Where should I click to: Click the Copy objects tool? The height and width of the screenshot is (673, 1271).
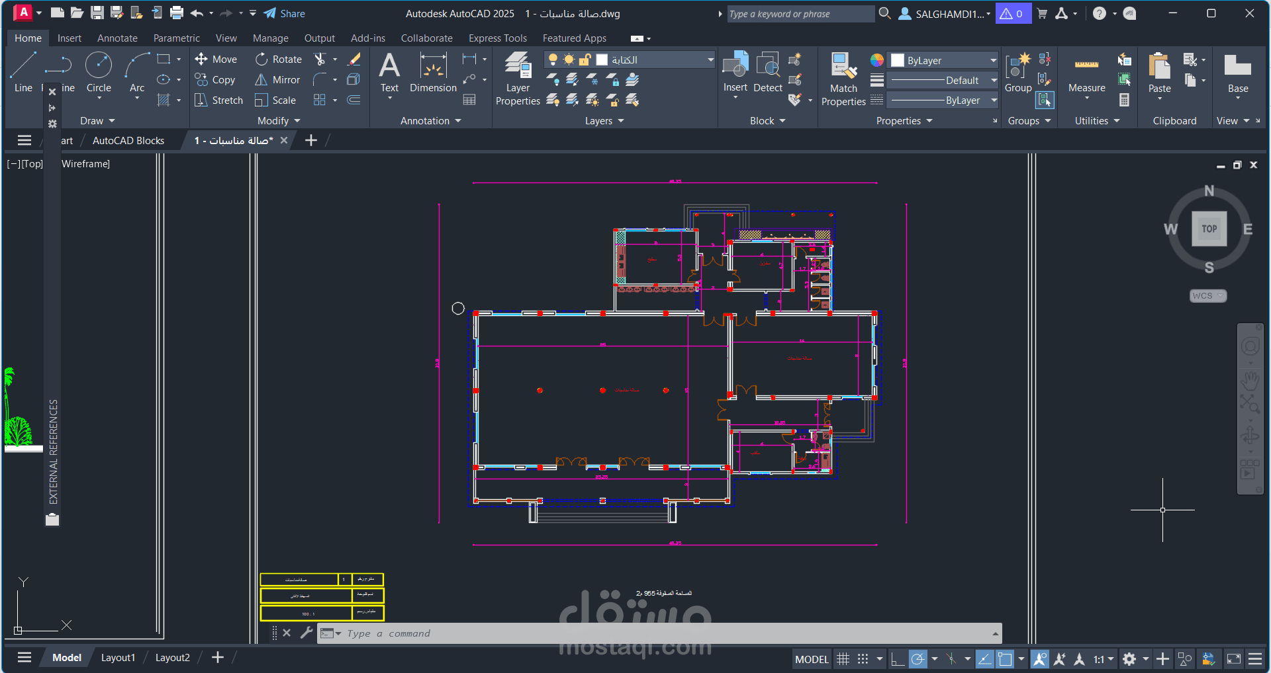click(215, 80)
